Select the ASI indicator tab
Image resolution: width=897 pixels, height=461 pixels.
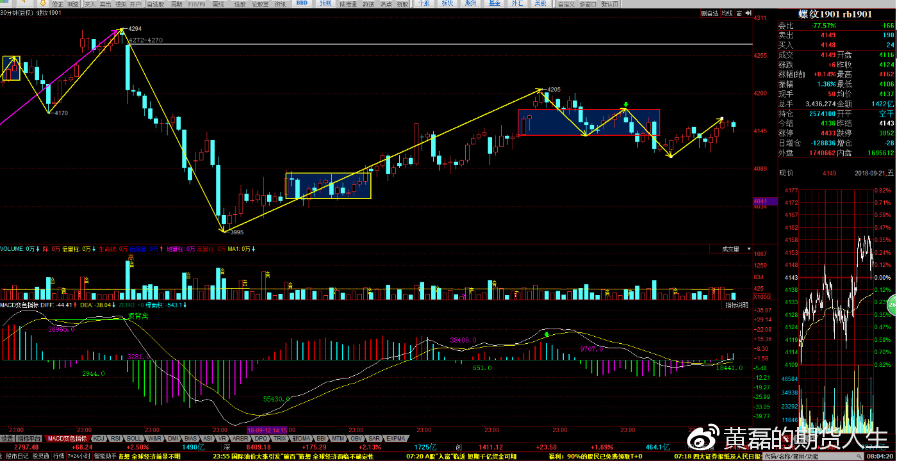point(208,439)
